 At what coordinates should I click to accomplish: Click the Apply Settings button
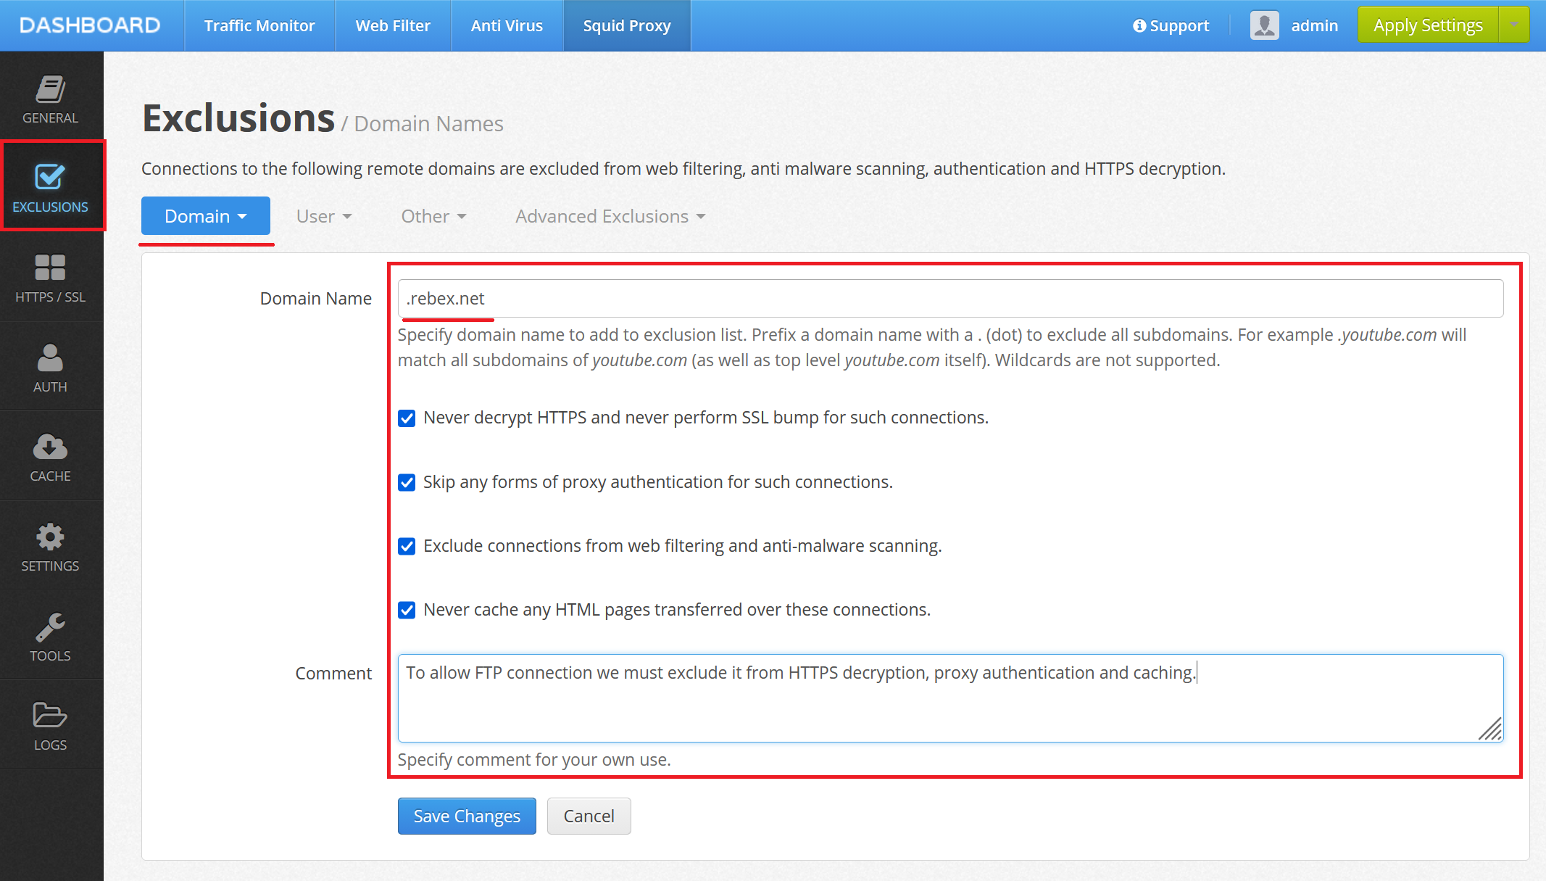[x=1428, y=25]
